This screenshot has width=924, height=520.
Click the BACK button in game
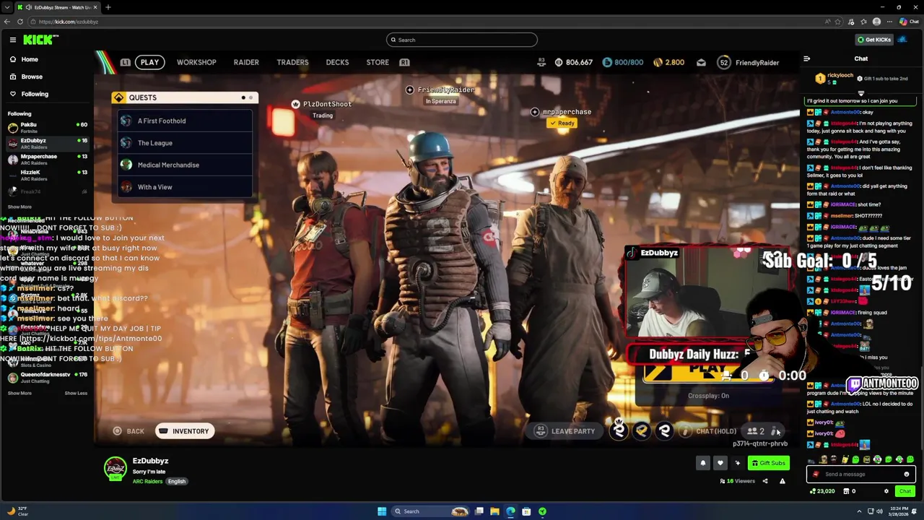pyautogui.click(x=128, y=431)
